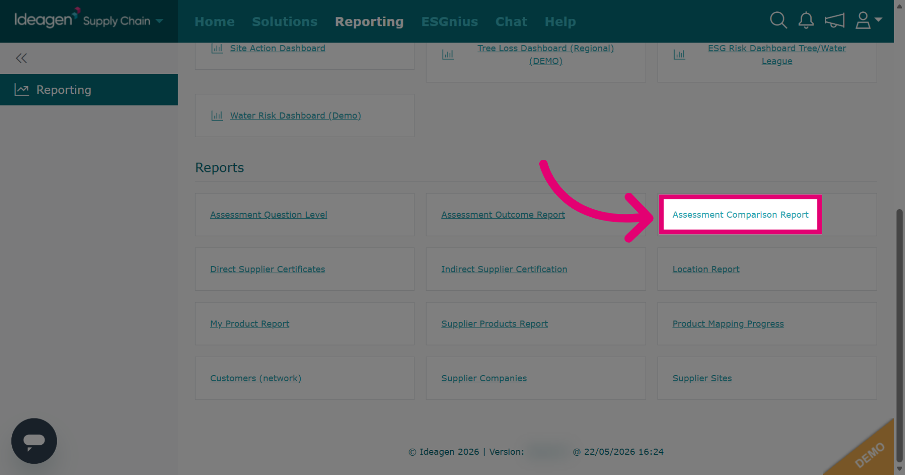
Task: Open the search magnifier icon
Action: coord(778,20)
